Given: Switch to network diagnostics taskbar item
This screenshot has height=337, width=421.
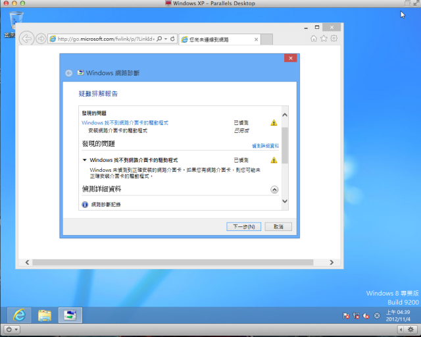Looking at the screenshot, I should tap(70, 315).
